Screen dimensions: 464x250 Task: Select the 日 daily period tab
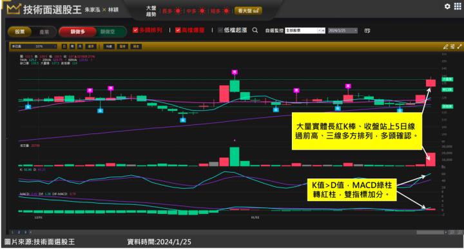[x=64, y=46]
